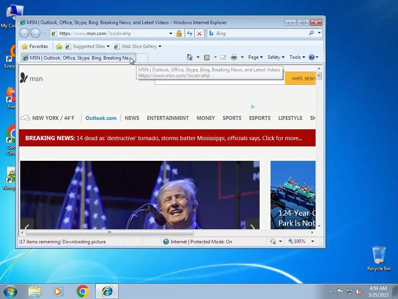
Task: Open the Page menu
Action: tap(255, 57)
